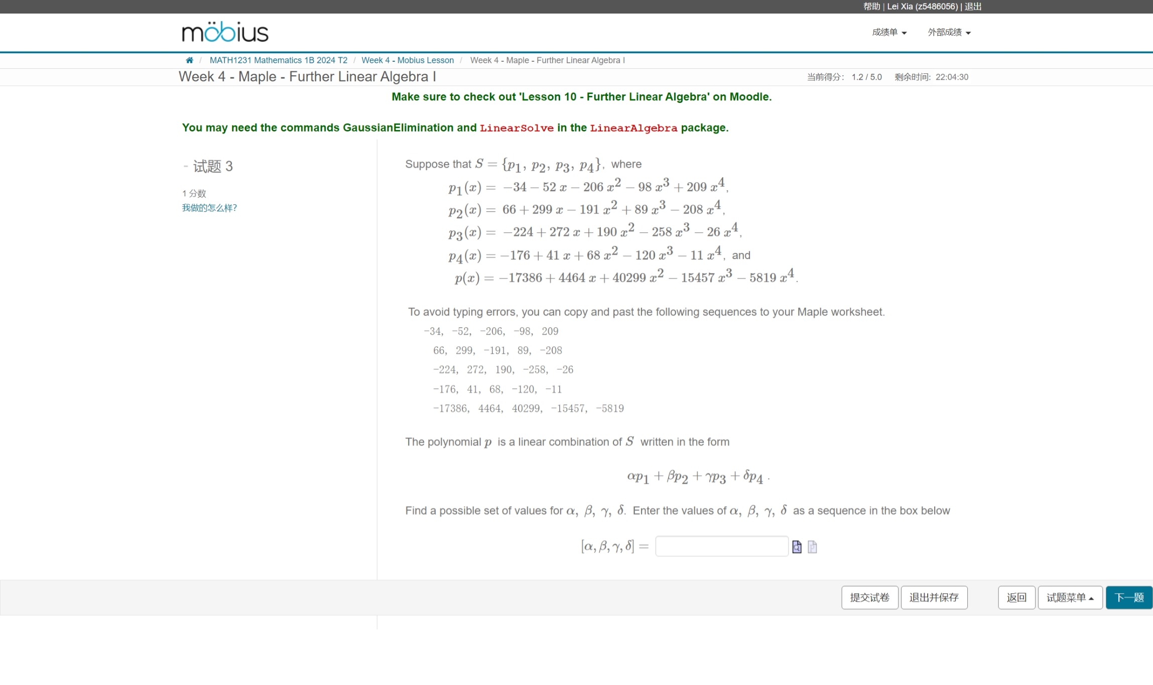
Task: Open Week 4 - Mobius Lesson breadcrumb
Action: [x=408, y=60]
